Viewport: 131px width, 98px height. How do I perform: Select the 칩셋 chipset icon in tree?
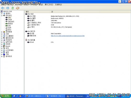click(7, 28)
